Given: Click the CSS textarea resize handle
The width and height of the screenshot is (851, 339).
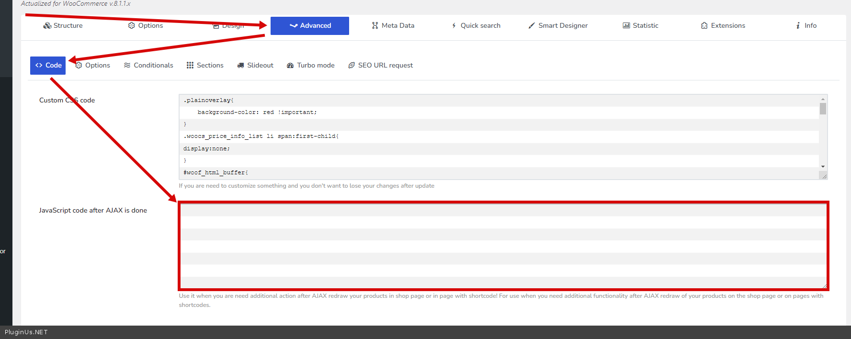Looking at the screenshot, I should [824, 176].
